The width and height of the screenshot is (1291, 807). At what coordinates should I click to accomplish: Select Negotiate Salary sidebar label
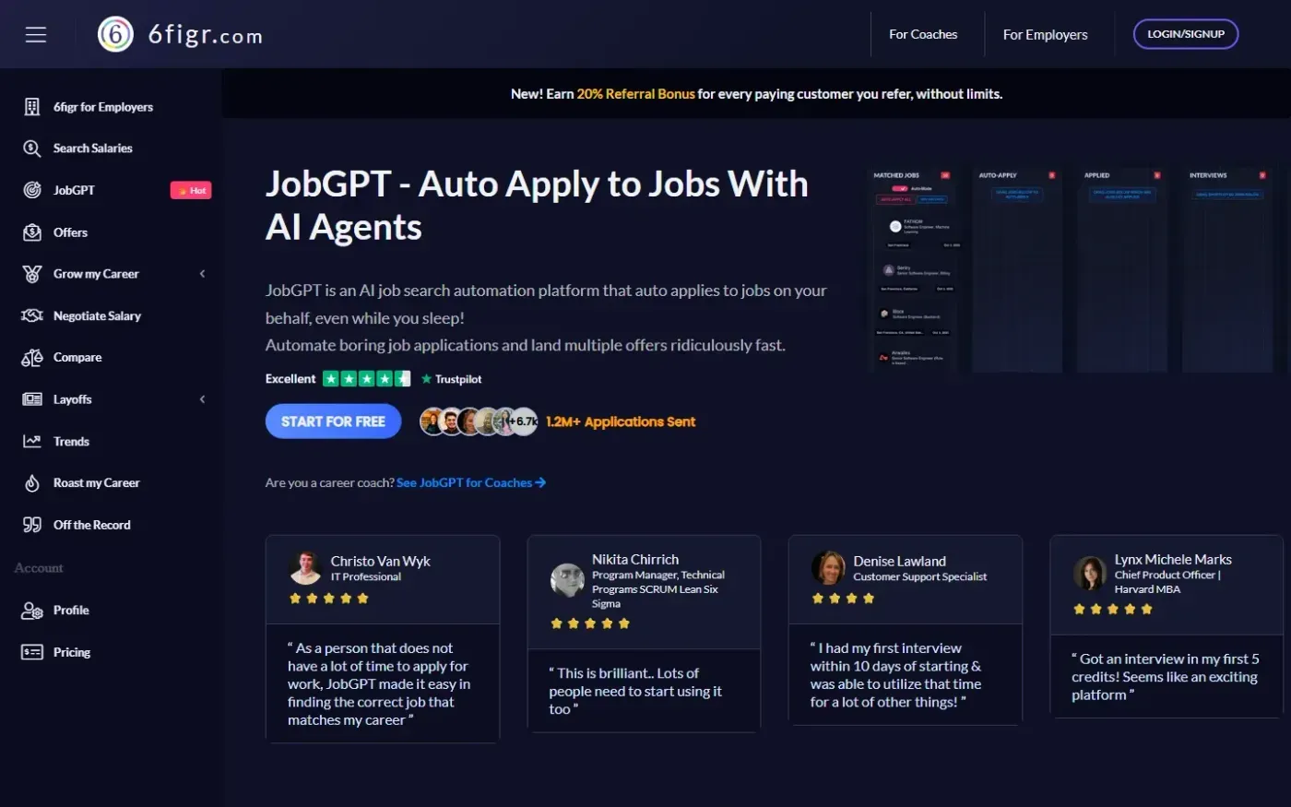click(x=97, y=315)
